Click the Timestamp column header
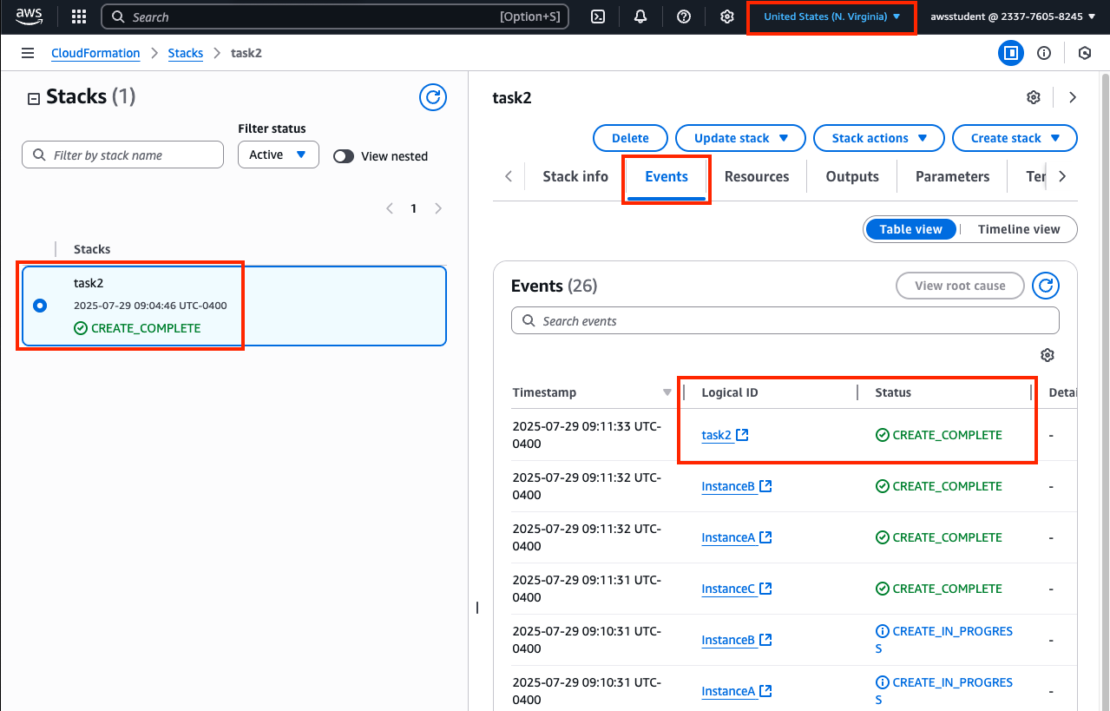The image size is (1110, 711). pos(544,392)
